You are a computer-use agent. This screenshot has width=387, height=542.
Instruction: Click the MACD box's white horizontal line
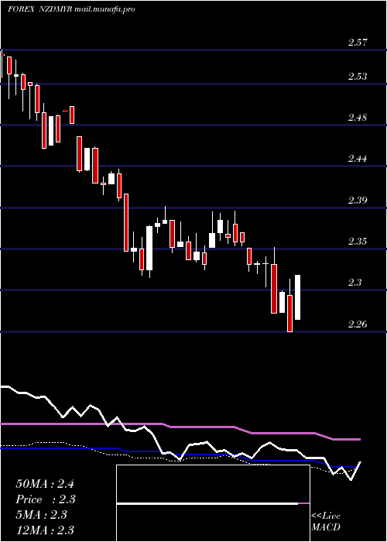[x=207, y=503]
